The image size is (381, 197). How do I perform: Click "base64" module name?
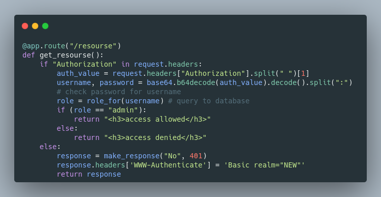(x=159, y=82)
